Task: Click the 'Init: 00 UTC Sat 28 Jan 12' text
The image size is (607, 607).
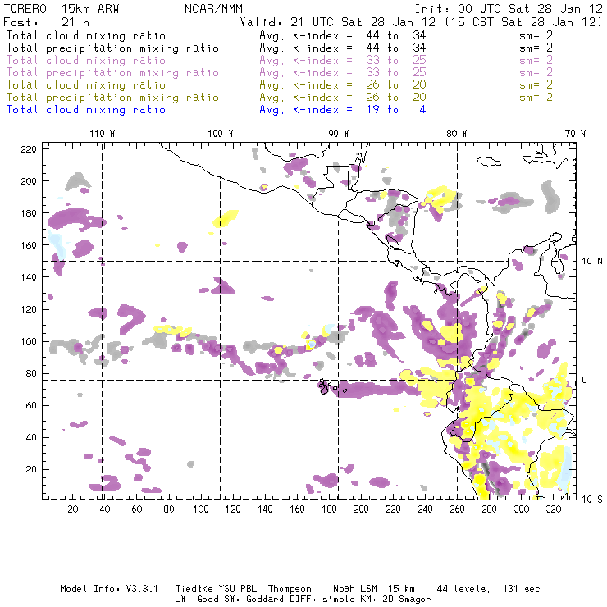Action: pyautogui.click(x=509, y=9)
